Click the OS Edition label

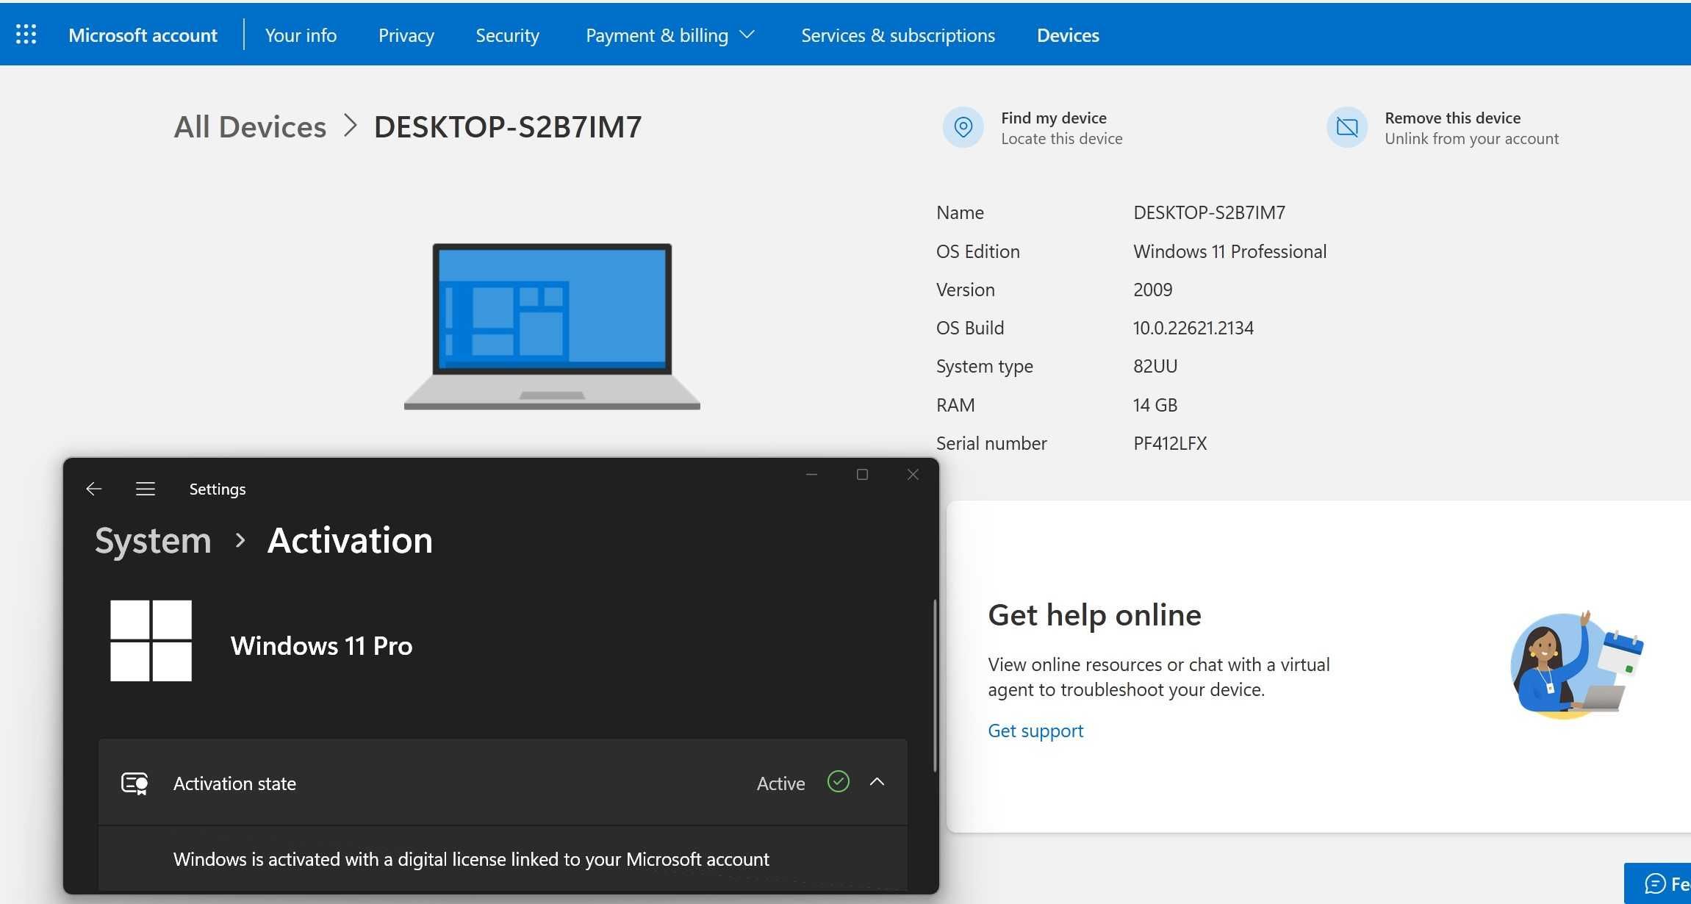[x=977, y=251]
